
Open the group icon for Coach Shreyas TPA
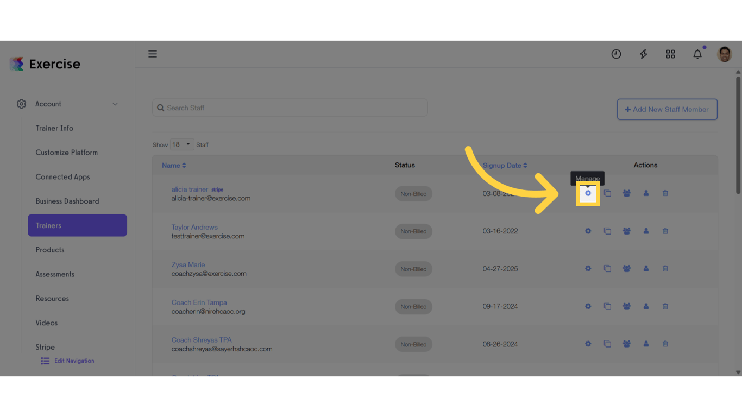[x=627, y=344]
